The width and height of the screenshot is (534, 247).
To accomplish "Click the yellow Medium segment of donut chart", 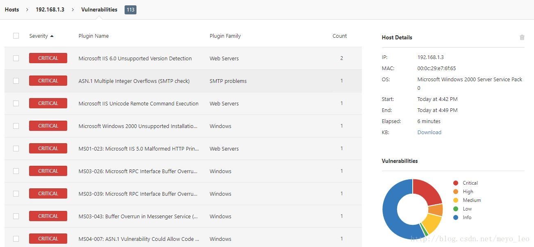I will (x=432, y=223).
